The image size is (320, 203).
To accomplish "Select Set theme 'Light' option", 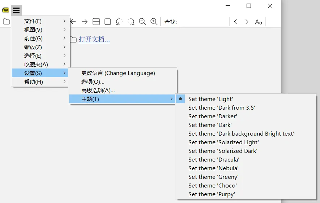I will (246, 99).
